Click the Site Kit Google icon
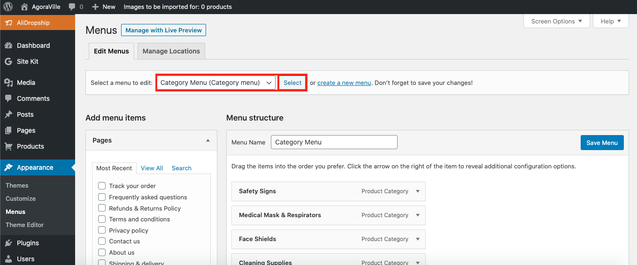The width and height of the screenshot is (637, 265). pyautogui.click(x=8, y=61)
